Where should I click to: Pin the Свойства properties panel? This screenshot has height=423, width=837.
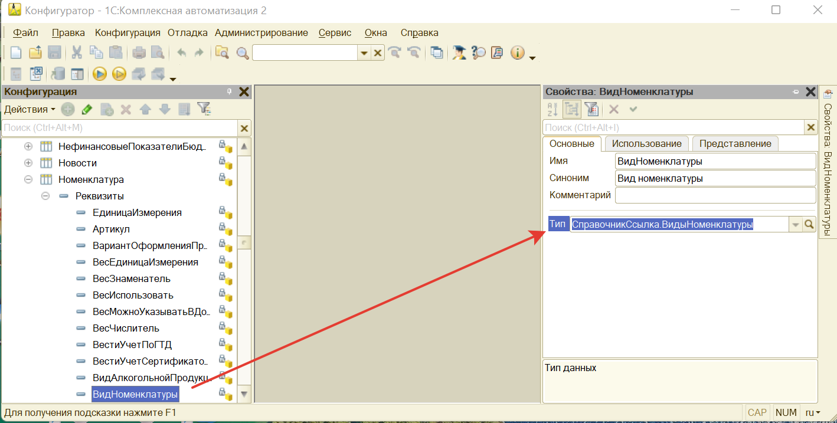[x=796, y=92]
